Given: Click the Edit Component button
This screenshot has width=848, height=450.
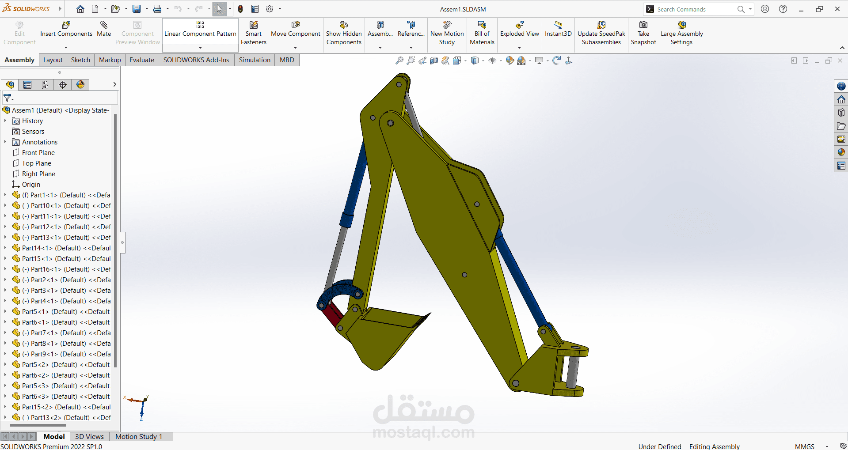Looking at the screenshot, I should coord(19,31).
